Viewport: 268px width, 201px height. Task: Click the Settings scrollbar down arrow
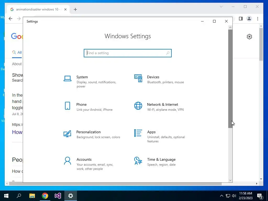pos(230,180)
